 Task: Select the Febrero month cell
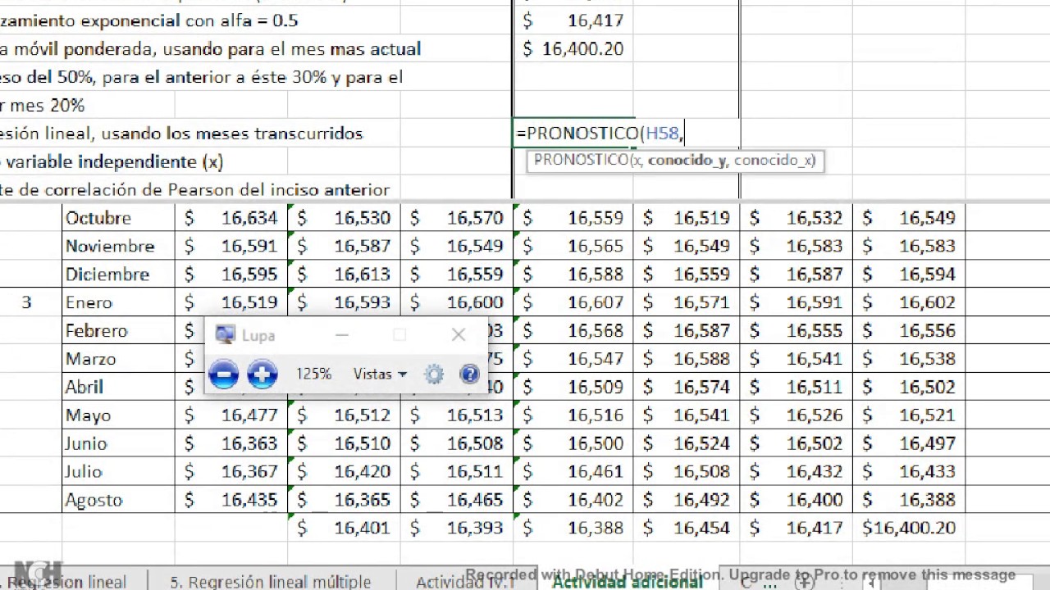(118, 331)
